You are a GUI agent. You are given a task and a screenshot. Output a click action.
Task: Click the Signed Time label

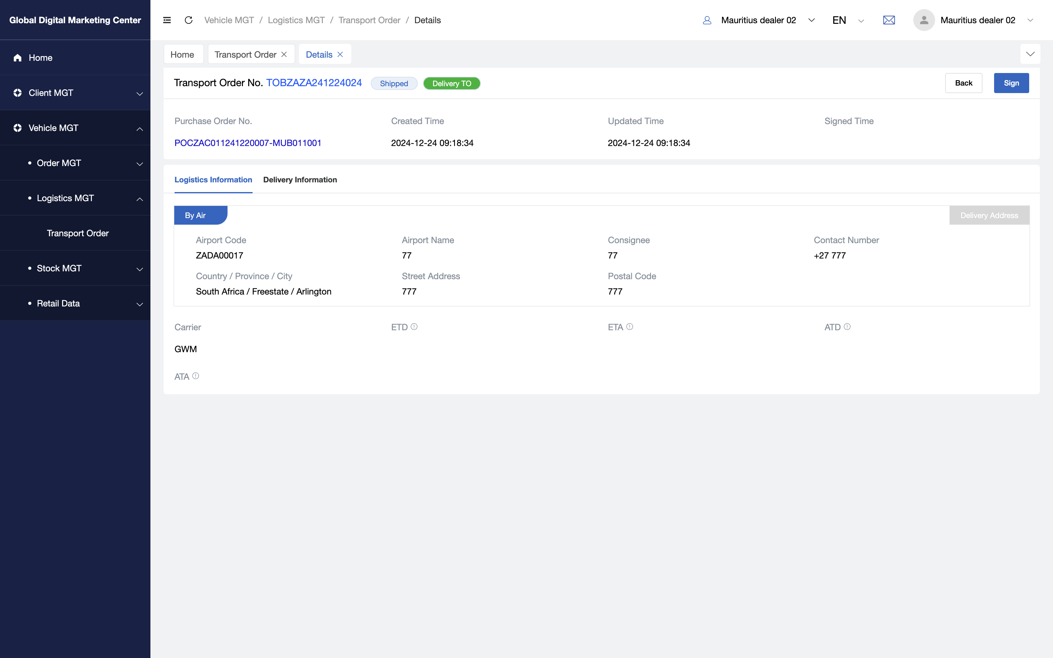[x=849, y=121]
